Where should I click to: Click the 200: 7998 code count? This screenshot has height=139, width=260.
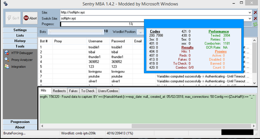(156, 35)
